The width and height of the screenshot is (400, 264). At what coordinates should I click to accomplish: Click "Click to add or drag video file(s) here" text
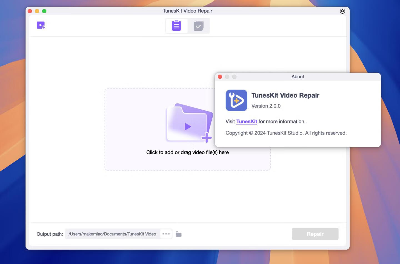point(187,152)
